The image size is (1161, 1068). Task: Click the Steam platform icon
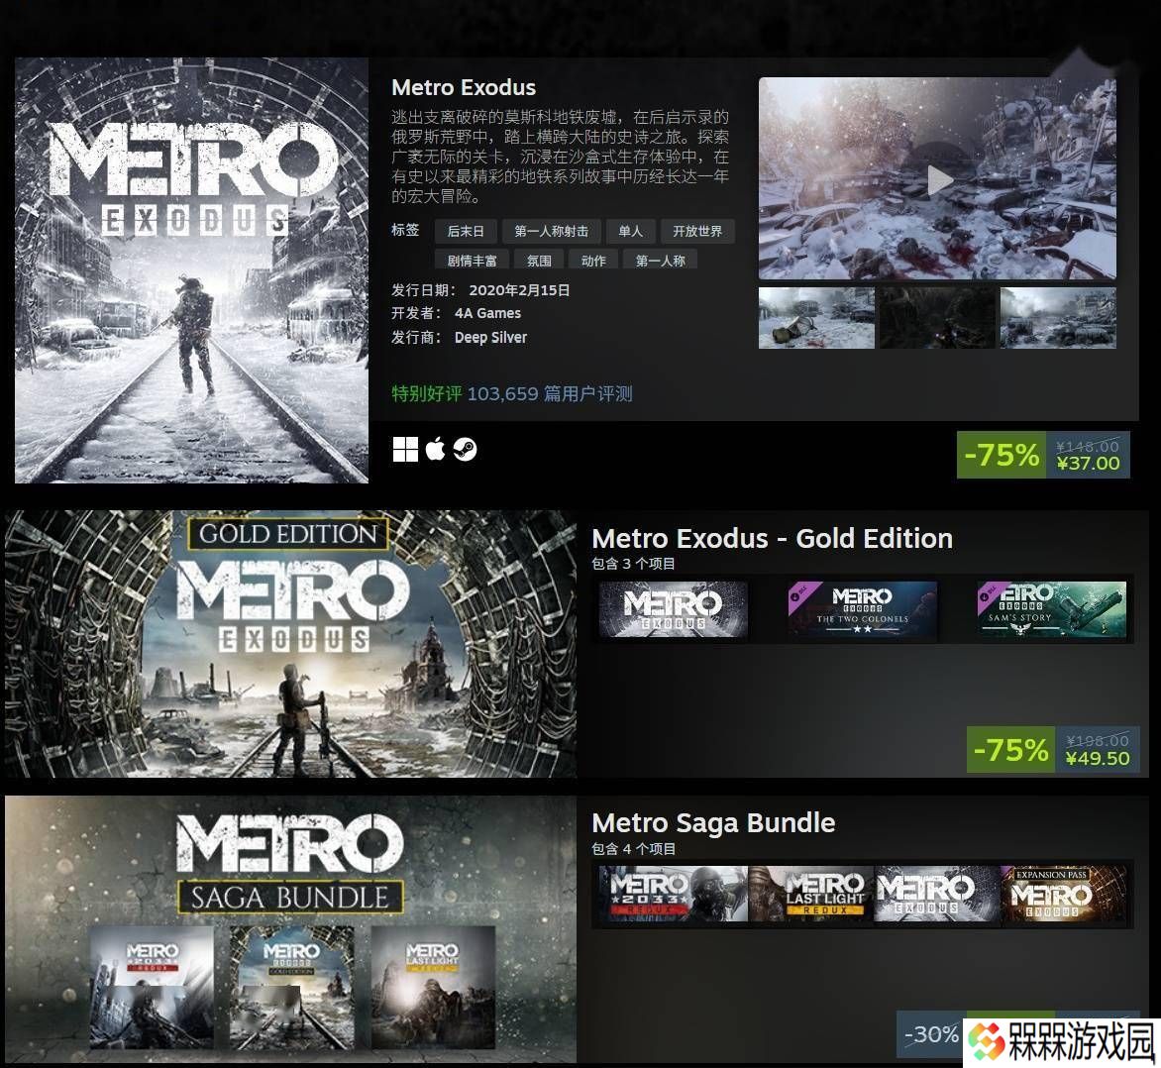(465, 449)
